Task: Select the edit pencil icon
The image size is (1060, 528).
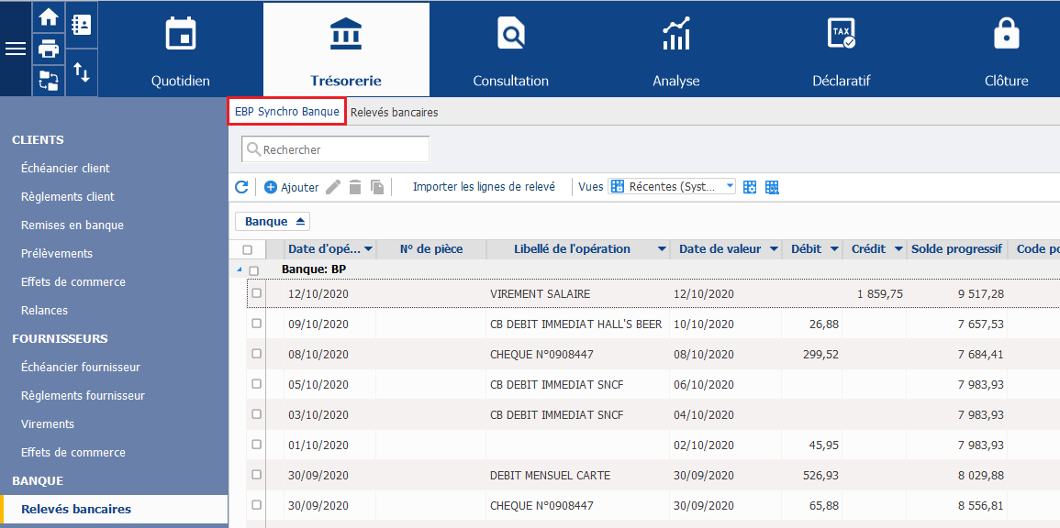Action: [332, 187]
